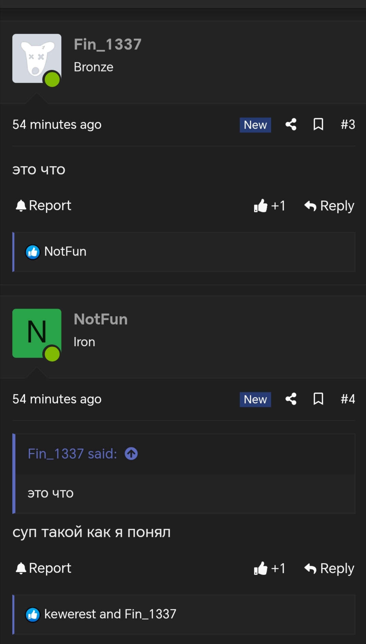This screenshot has width=366, height=644.
Task: Open permalink #4
Action: click(x=348, y=399)
